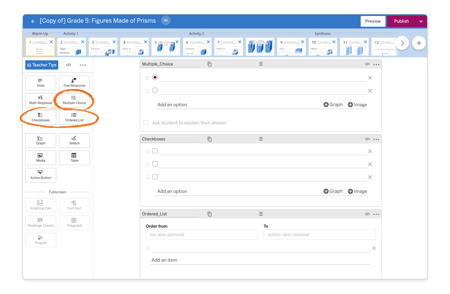Screen dimensions: 450x294
Task: Open the Graphing Calc fullscreen component
Action: pyautogui.click(x=40, y=205)
